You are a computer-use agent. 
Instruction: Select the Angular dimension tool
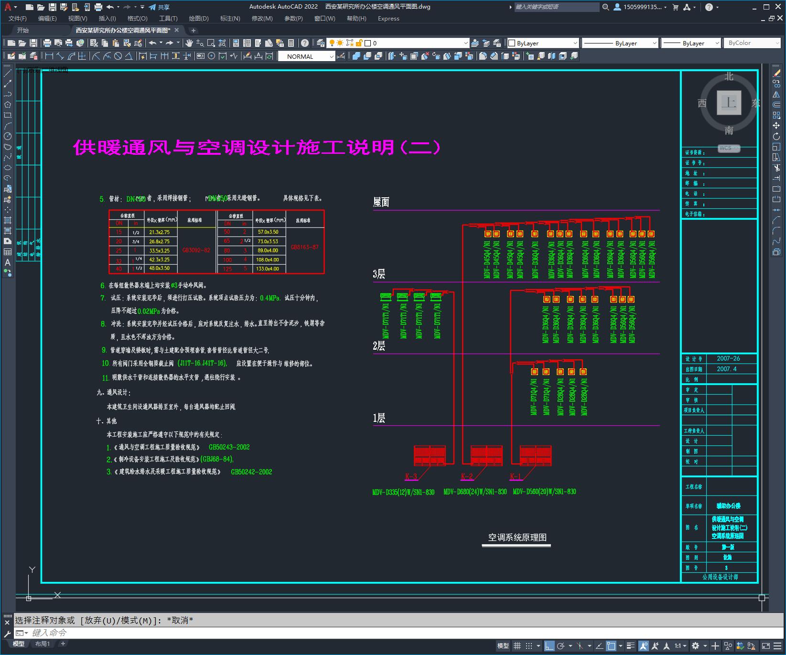129,56
